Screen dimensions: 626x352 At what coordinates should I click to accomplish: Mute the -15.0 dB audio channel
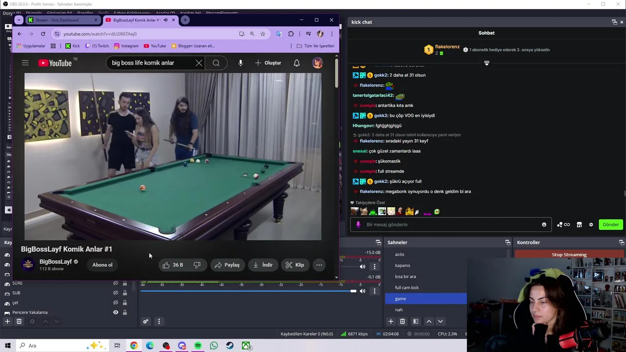coord(362,266)
